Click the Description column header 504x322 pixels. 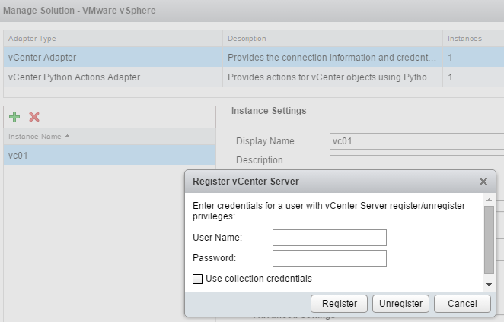click(331, 38)
